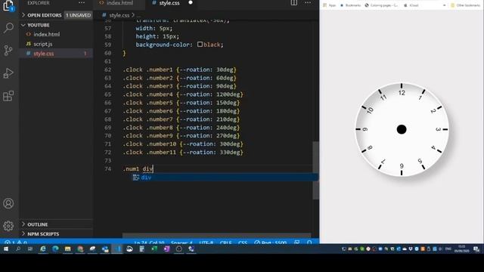Click the Apps bookmark in the browser

pos(330,5)
